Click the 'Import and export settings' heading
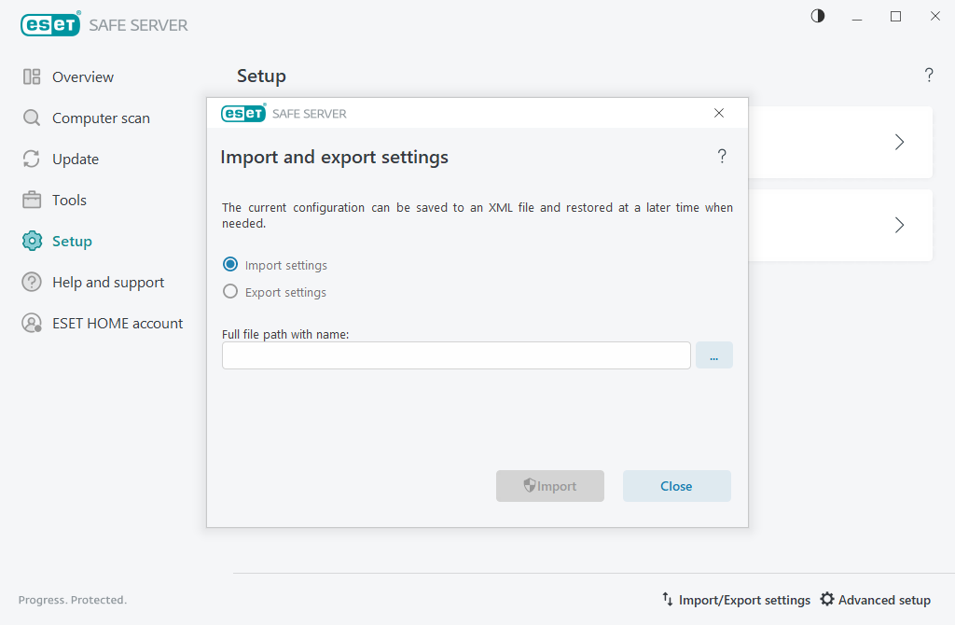Viewport: 955px width, 625px height. [335, 157]
